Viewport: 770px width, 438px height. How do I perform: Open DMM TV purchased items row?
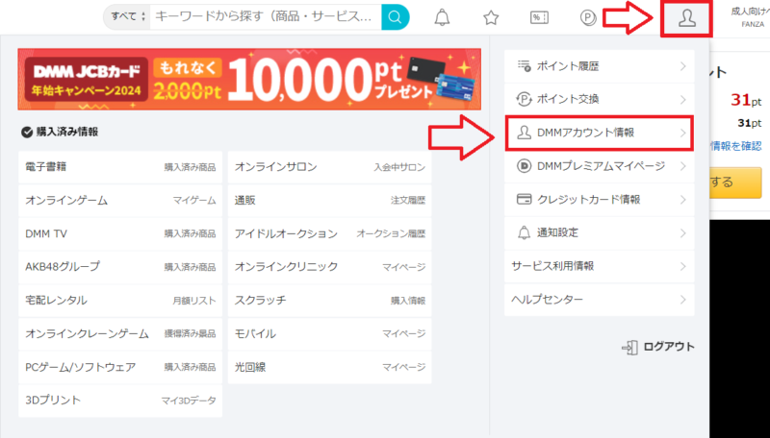click(x=120, y=233)
